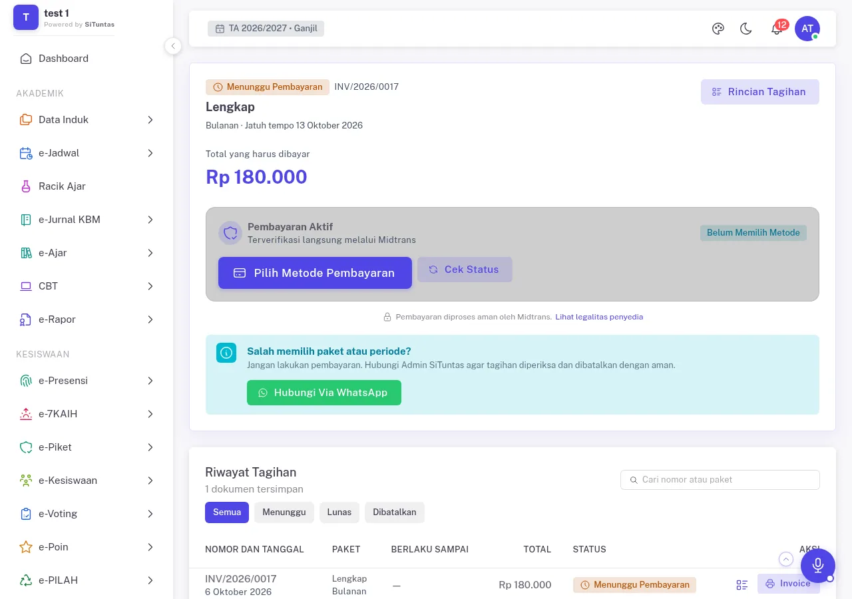Select the Dibatalkan filter tab

pos(395,512)
